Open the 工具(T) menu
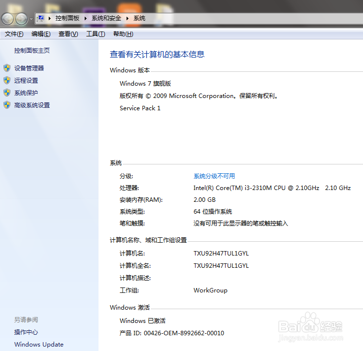Viewport: 363px width, 351px height. 96,34
